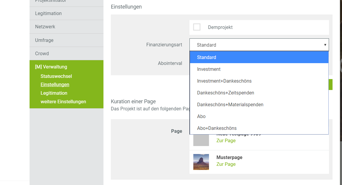Open weitere Einstellungen submenu link

click(63, 101)
